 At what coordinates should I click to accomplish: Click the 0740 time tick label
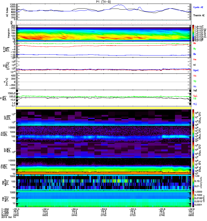pos(162,215)
